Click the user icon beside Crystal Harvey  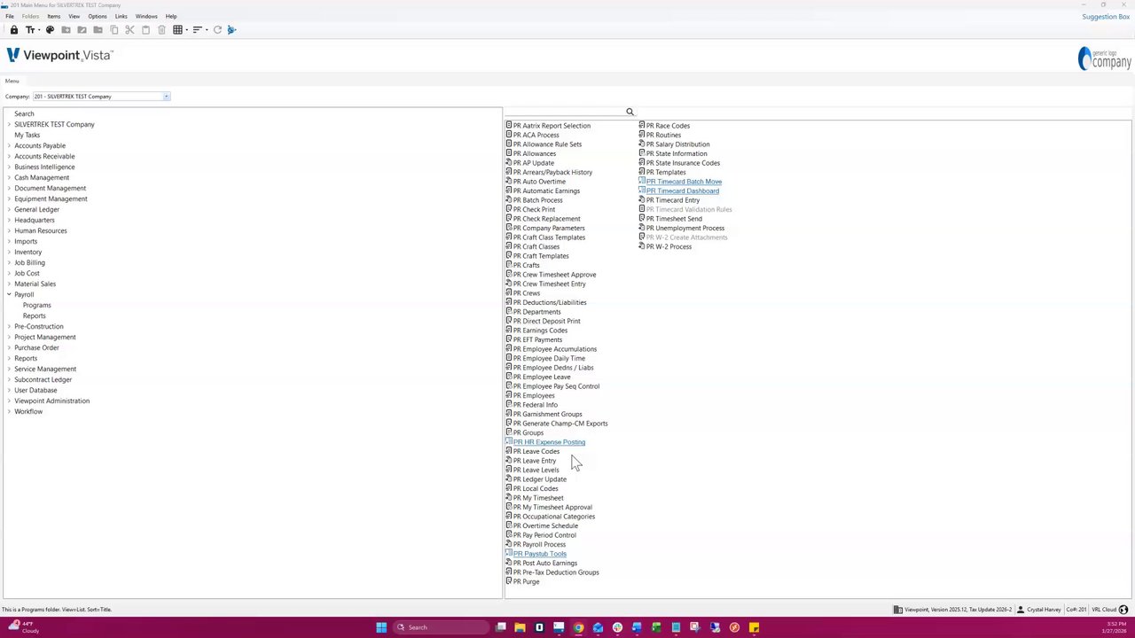pyautogui.click(x=1021, y=610)
